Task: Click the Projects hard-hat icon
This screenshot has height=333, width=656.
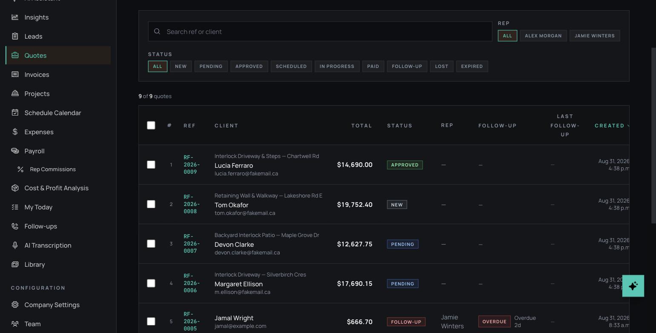Action: point(15,94)
